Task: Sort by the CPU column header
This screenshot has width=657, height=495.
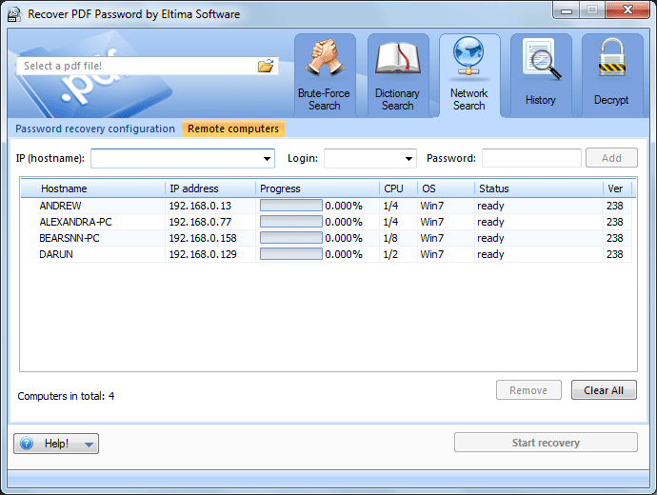Action: pos(398,188)
